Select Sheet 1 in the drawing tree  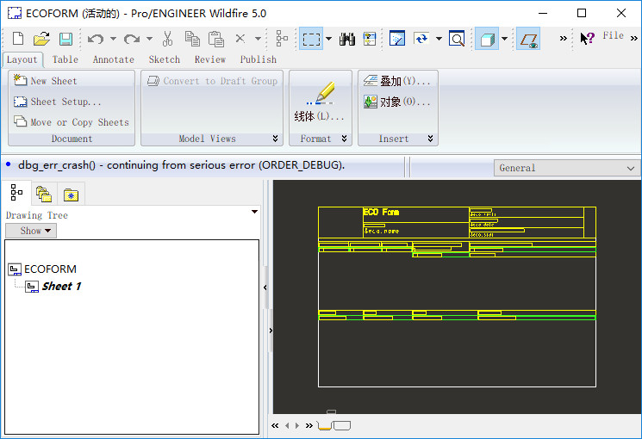tap(61, 286)
